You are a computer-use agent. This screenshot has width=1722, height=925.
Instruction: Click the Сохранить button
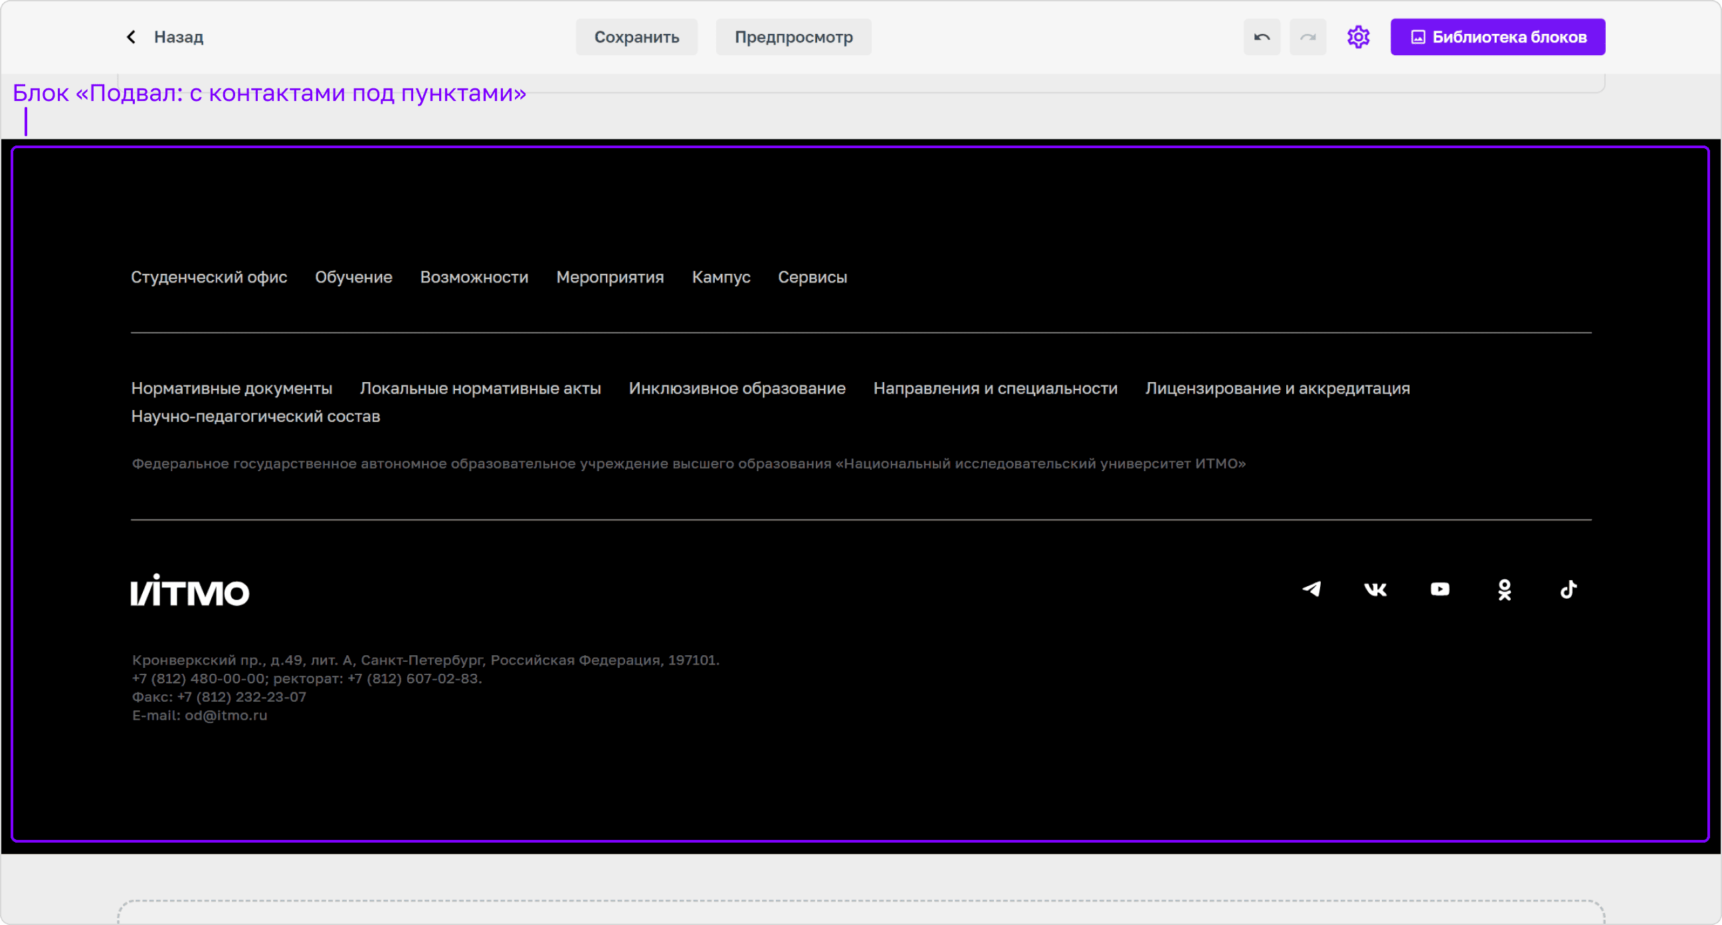(636, 37)
